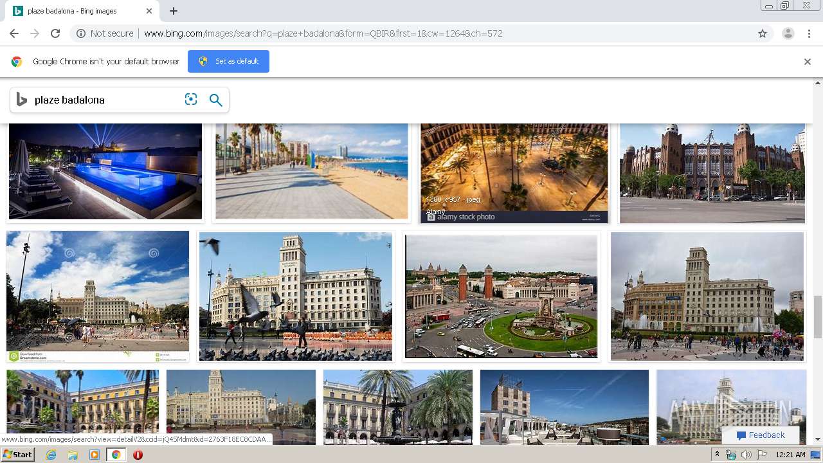Screen dimensions: 823x463
Task: Dismiss the default browser notification bar
Action: [x=808, y=62]
